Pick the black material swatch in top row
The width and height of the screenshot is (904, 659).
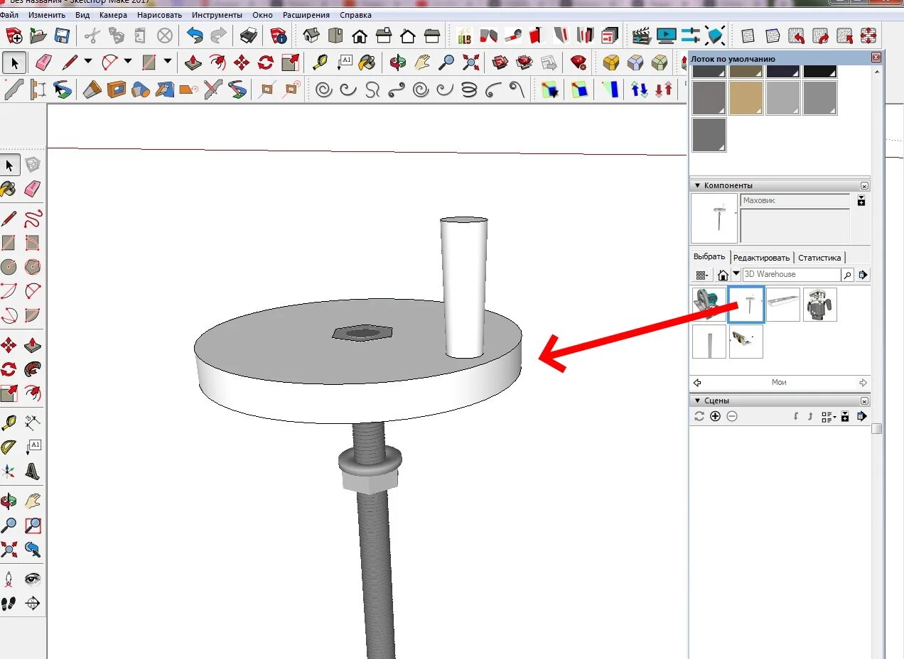[820, 71]
